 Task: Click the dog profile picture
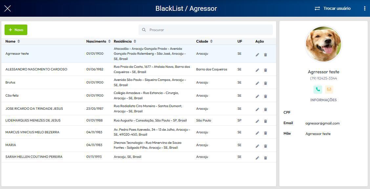coord(323,44)
